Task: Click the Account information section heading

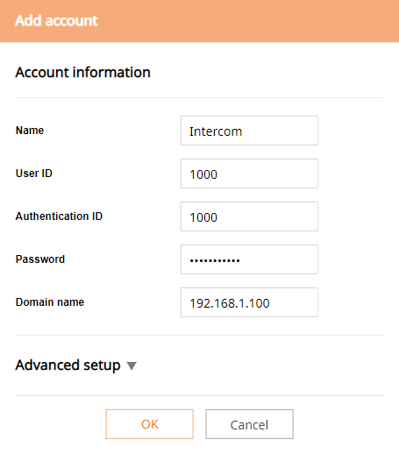Action: pos(82,72)
